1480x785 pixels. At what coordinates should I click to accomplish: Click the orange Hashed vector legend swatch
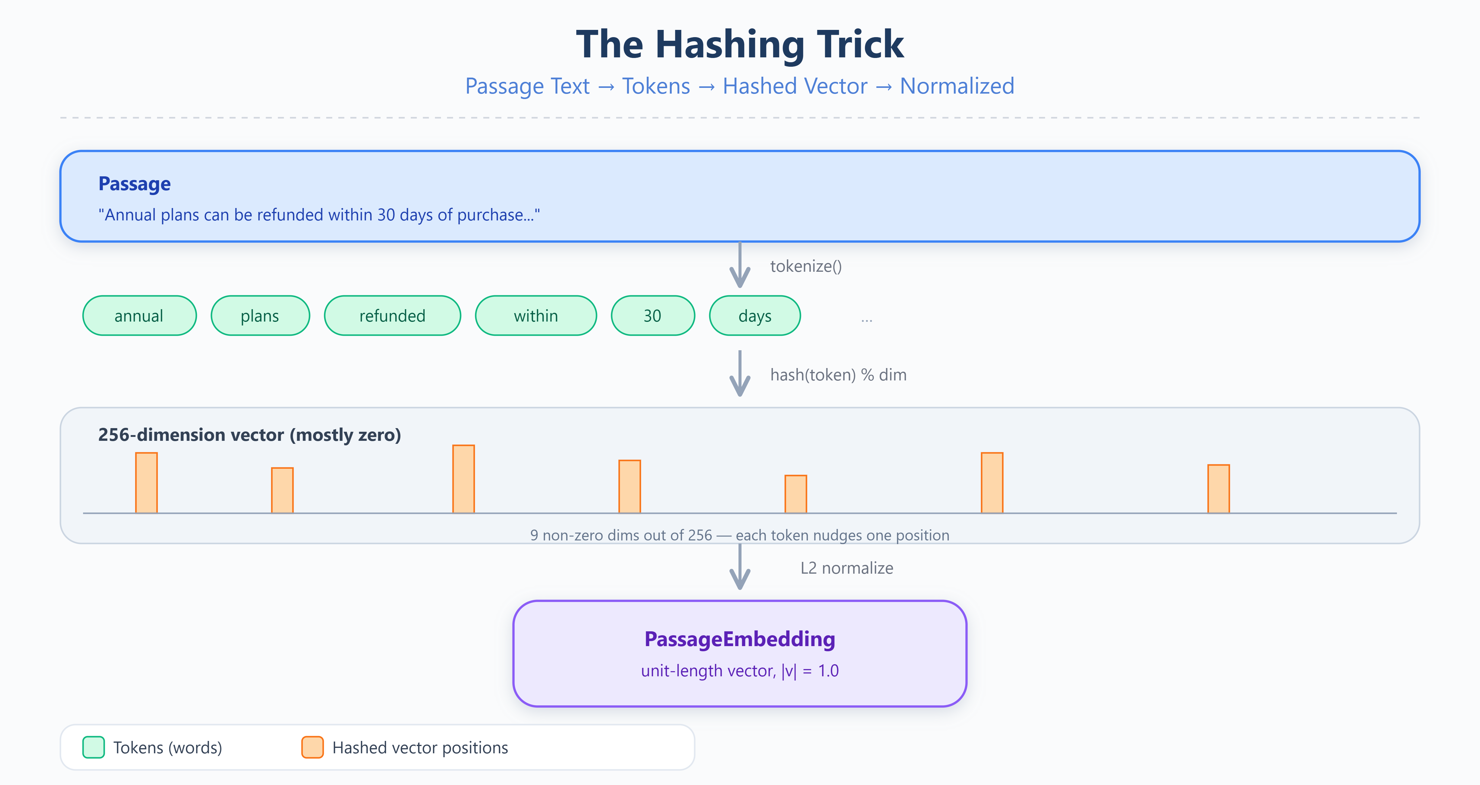[313, 747]
